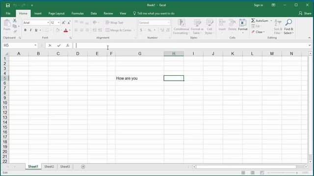Image resolution: width=314 pixels, height=176 pixels.
Task: Select row 10 header
Action: point(5,103)
